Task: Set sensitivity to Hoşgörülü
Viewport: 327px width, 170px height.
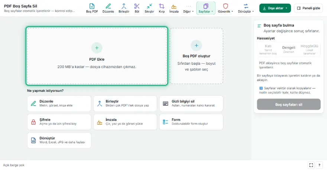Action: [309, 49]
